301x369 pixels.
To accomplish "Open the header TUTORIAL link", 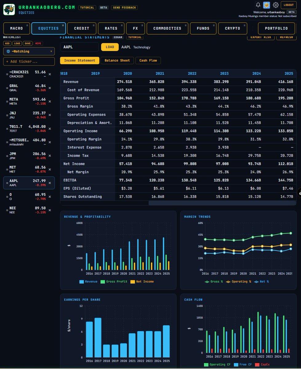I will (x=87, y=8).
